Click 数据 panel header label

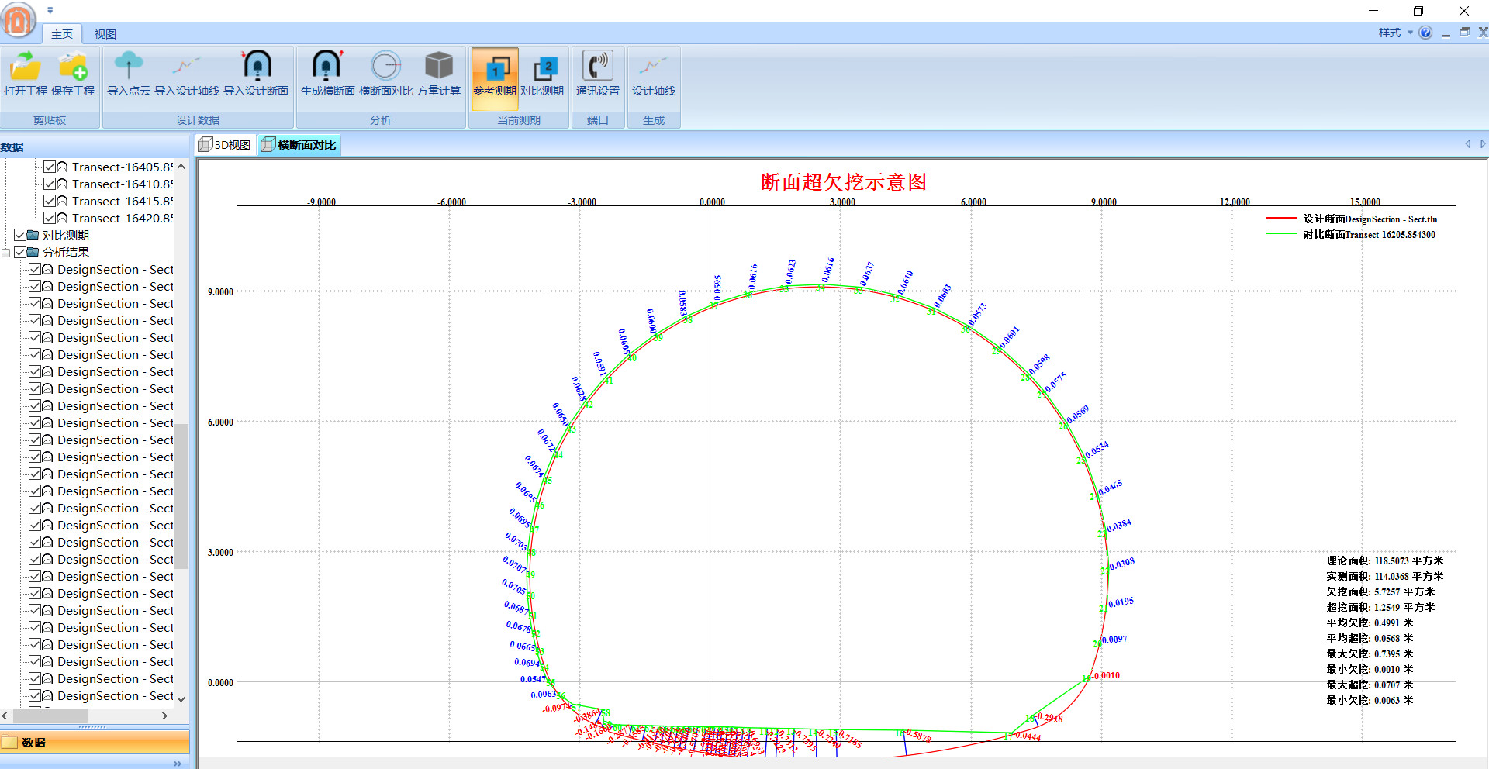pos(12,147)
